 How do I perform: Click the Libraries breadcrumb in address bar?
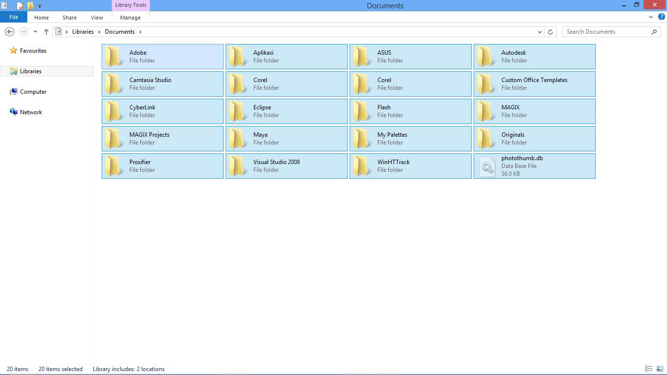(83, 32)
